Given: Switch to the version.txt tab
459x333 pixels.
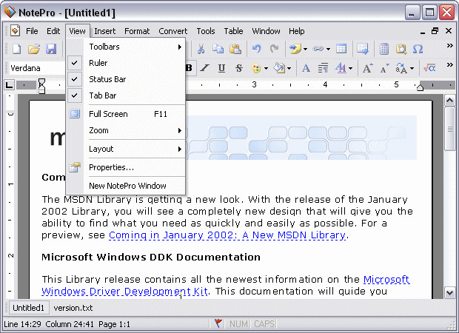Looking at the screenshot, I should coord(73,308).
